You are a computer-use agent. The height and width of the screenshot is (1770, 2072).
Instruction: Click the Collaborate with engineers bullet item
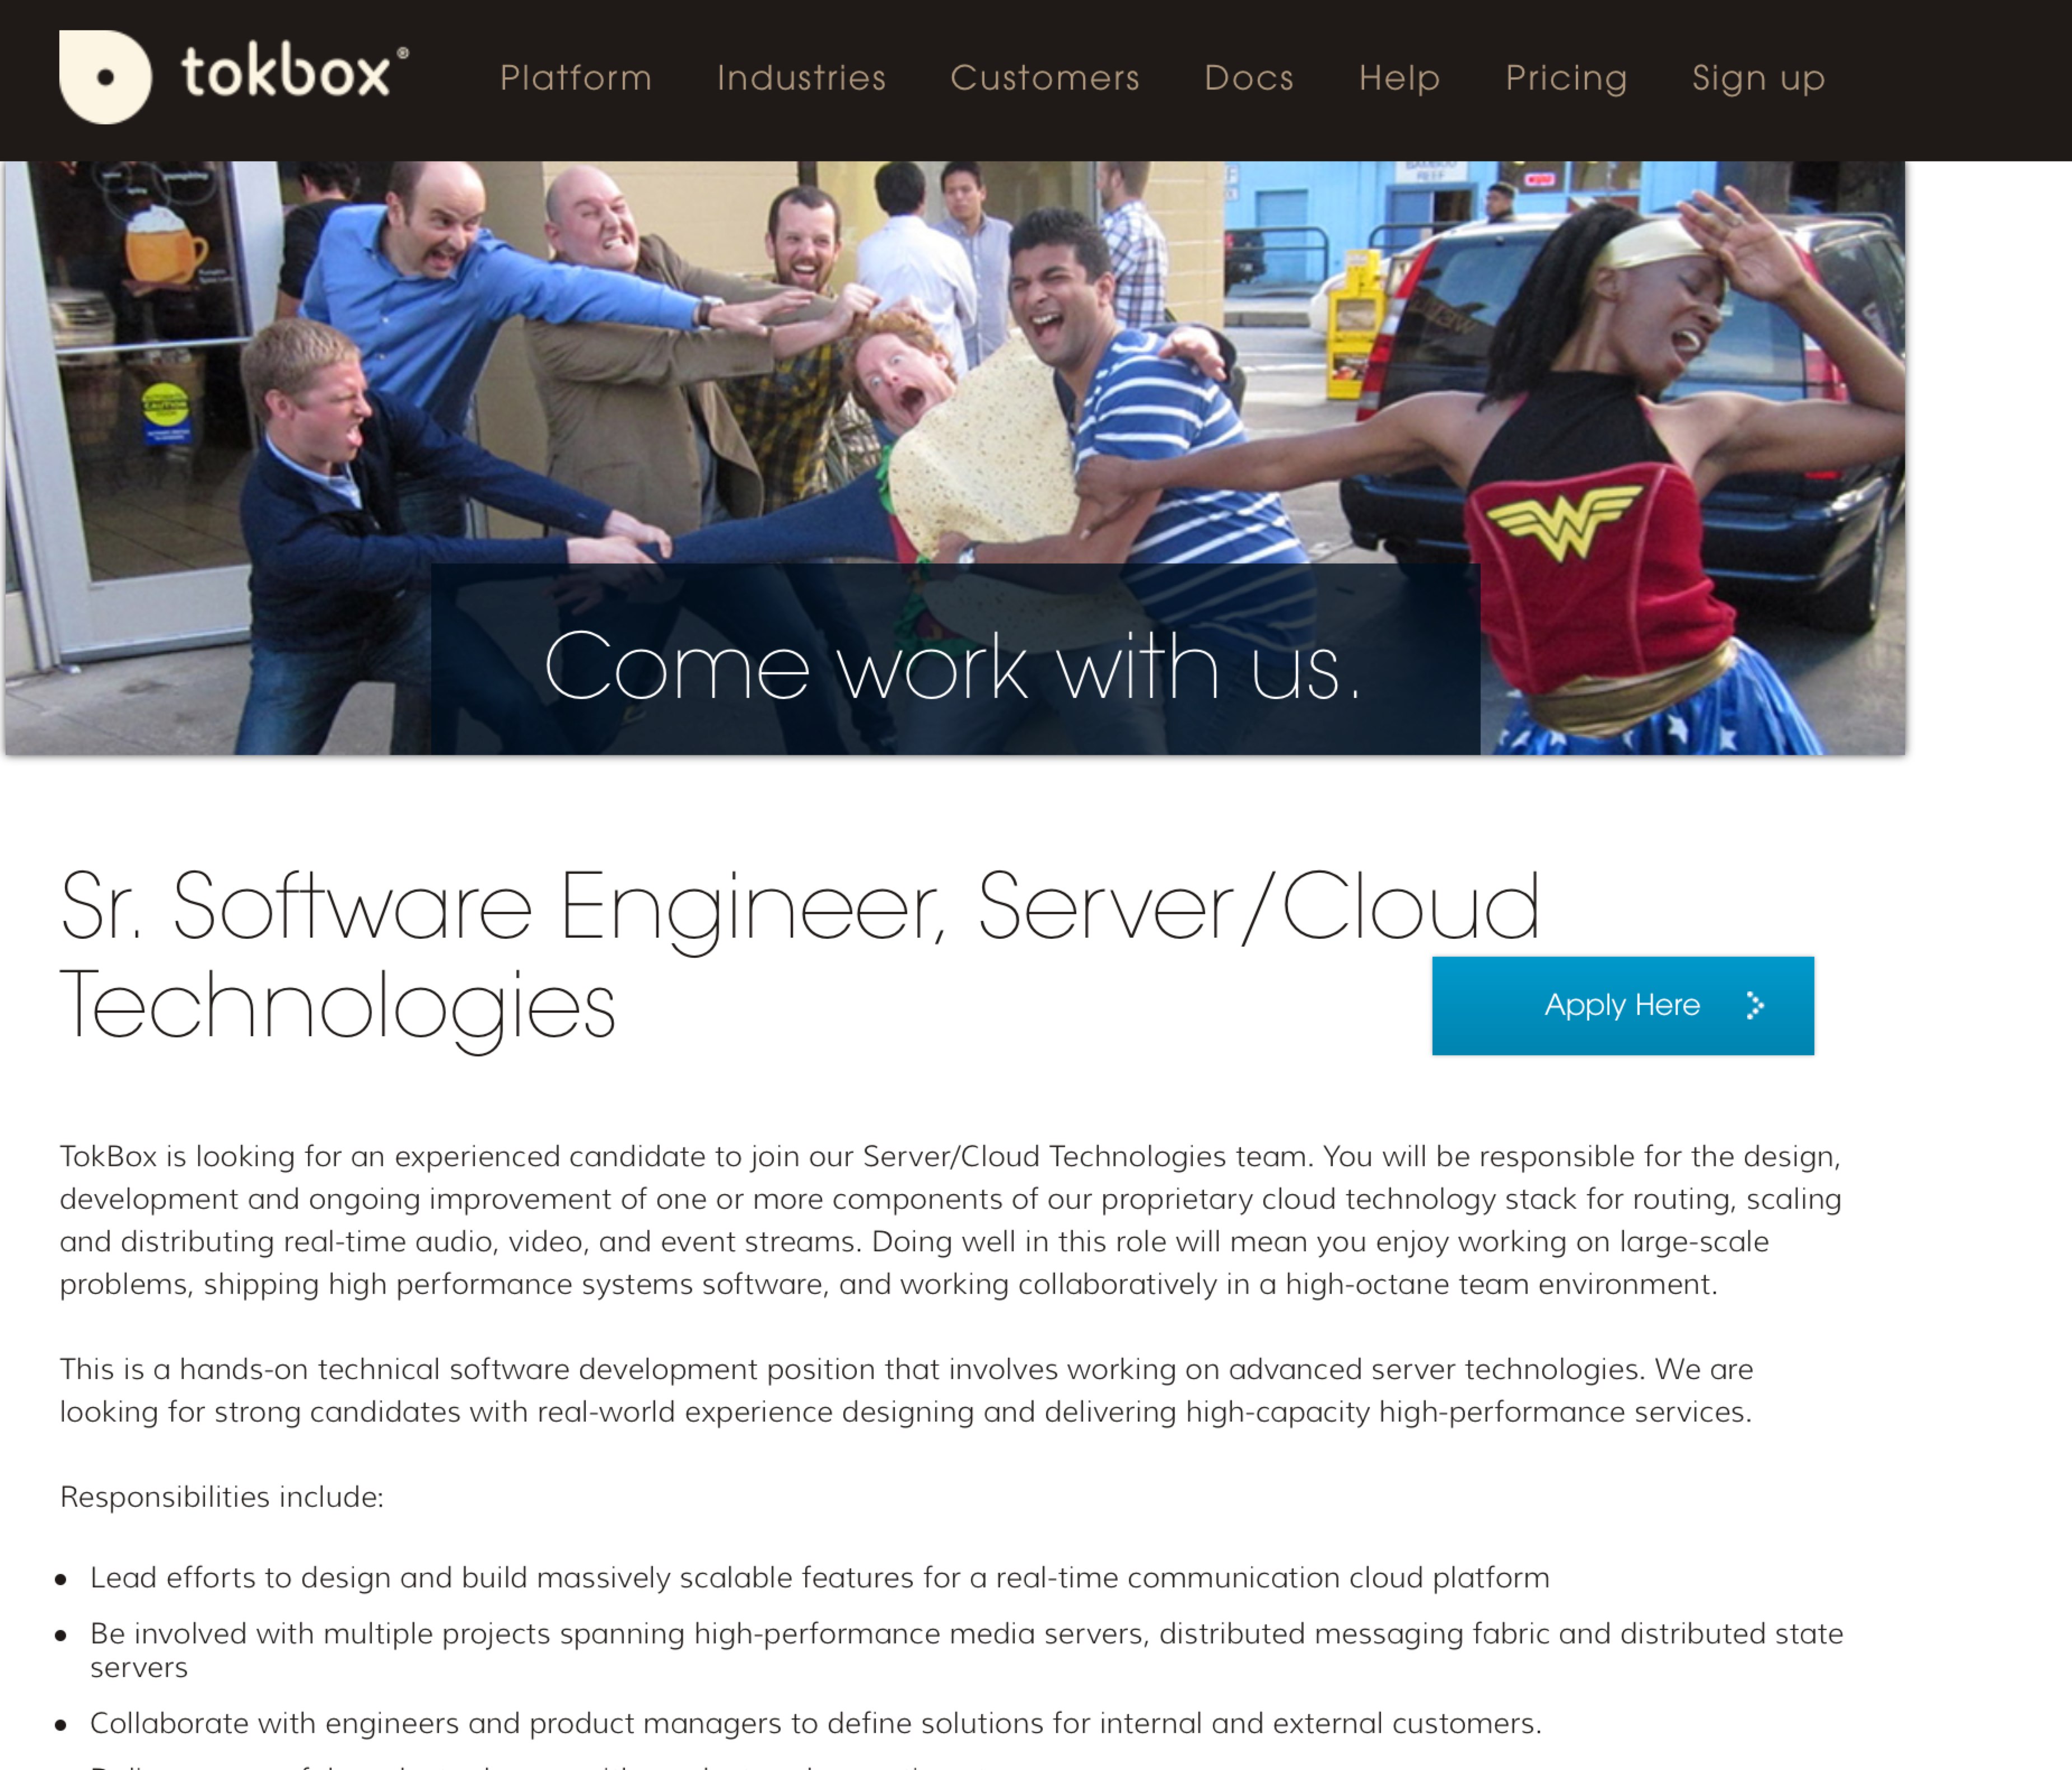point(815,1723)
